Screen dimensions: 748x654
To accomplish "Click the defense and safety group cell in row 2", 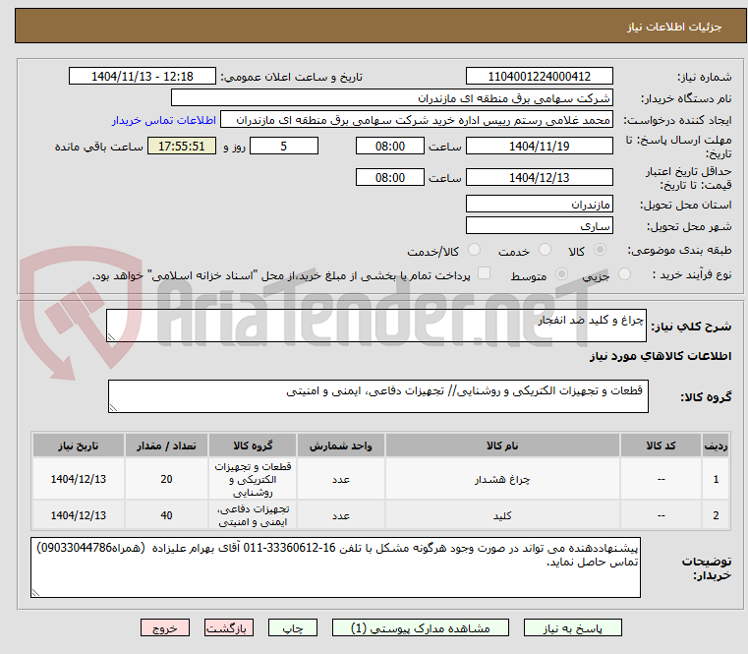I will click(253, 515).
